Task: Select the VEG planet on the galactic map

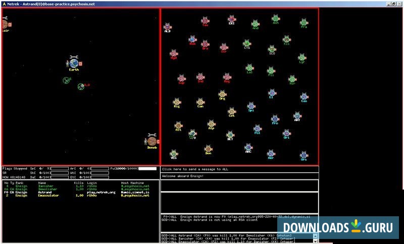Action: click(x=174, y=153)
